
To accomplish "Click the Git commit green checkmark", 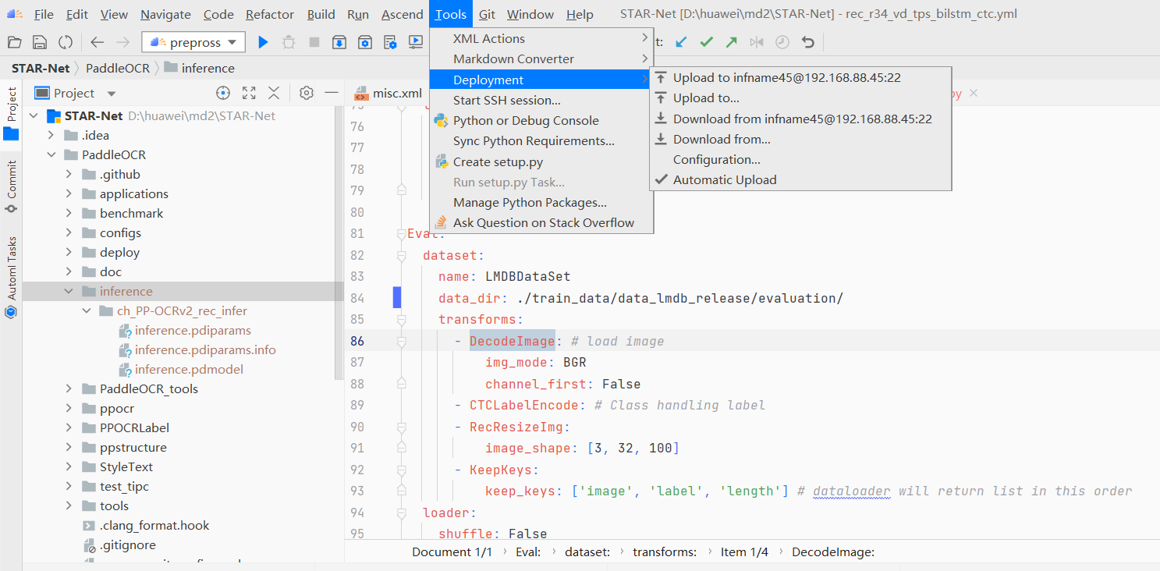I will coord(706,42).
